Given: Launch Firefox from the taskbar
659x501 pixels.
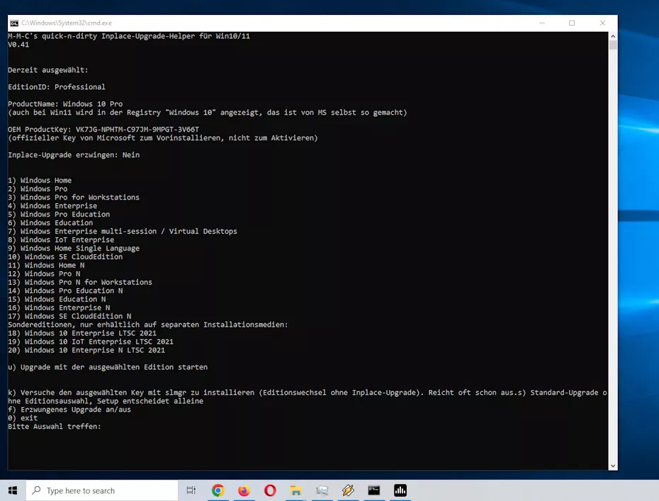Looking at the screenshot, I should tap(244, 490).
